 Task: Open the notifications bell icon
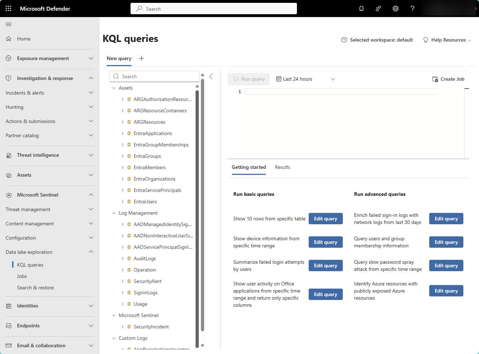point(361,9)
